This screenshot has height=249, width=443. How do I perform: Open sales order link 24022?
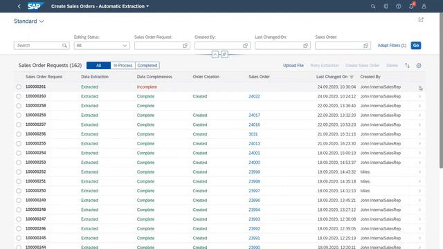click(254, 97)
